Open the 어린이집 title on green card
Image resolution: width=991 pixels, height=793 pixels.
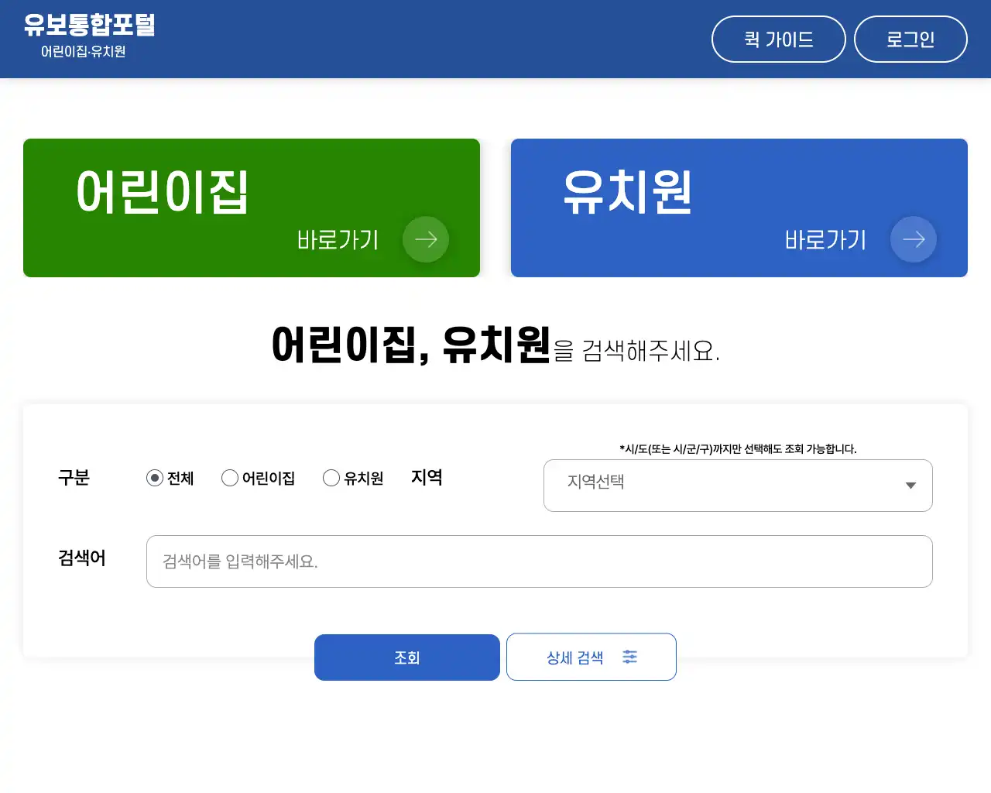coord(163,192)
